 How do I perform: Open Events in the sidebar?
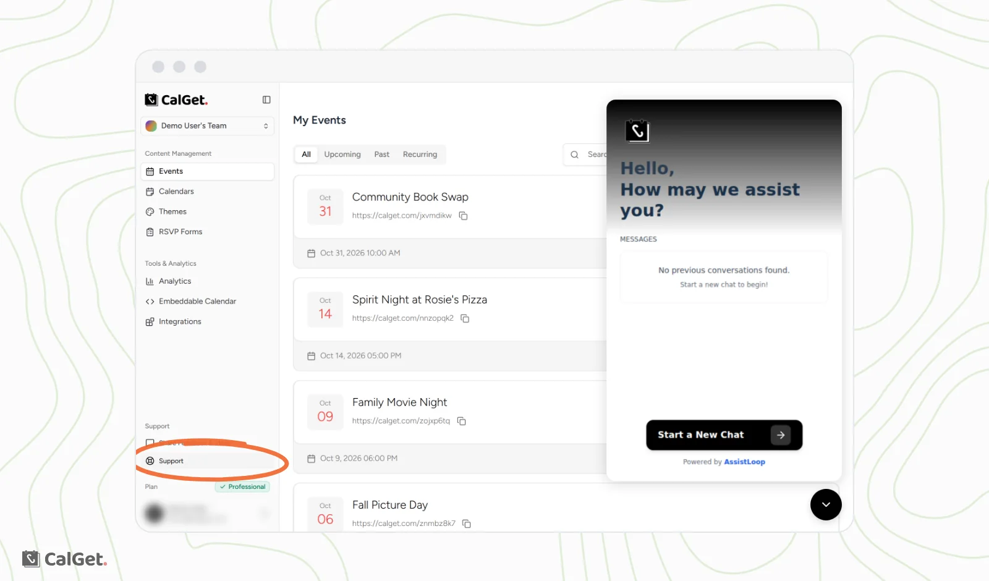(x=208, y=171)
